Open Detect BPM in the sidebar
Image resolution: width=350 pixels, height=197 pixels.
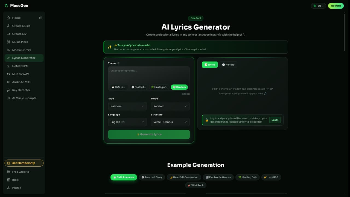(x=24, y=66)
